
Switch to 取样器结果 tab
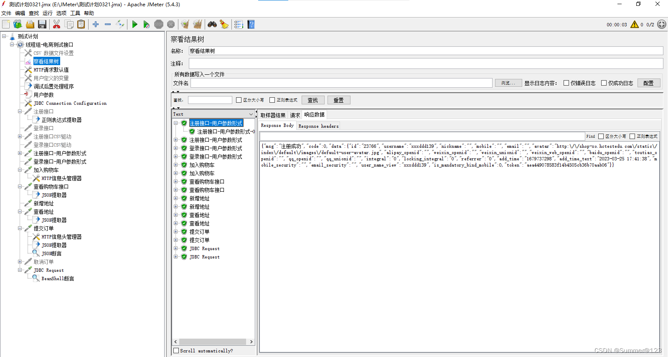[273, 115]
